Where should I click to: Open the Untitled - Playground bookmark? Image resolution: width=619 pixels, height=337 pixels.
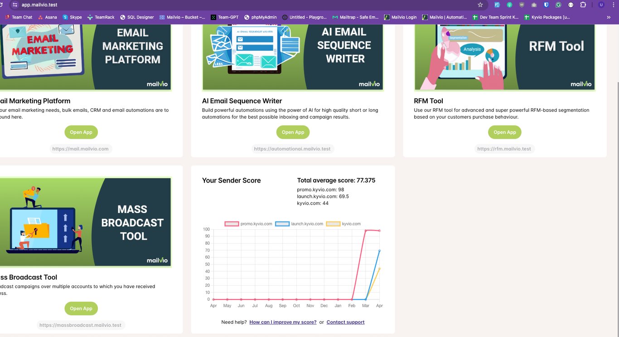304,17
